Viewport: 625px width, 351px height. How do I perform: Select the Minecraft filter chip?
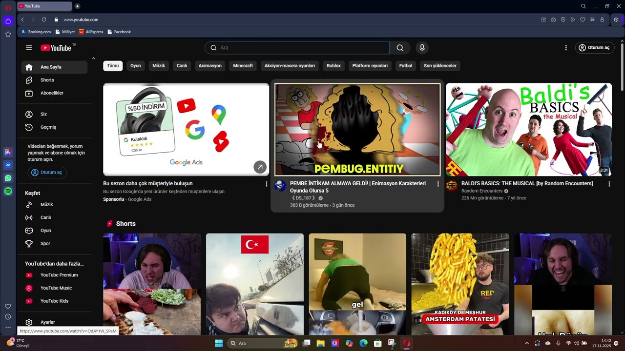click(x=243, y=66)
